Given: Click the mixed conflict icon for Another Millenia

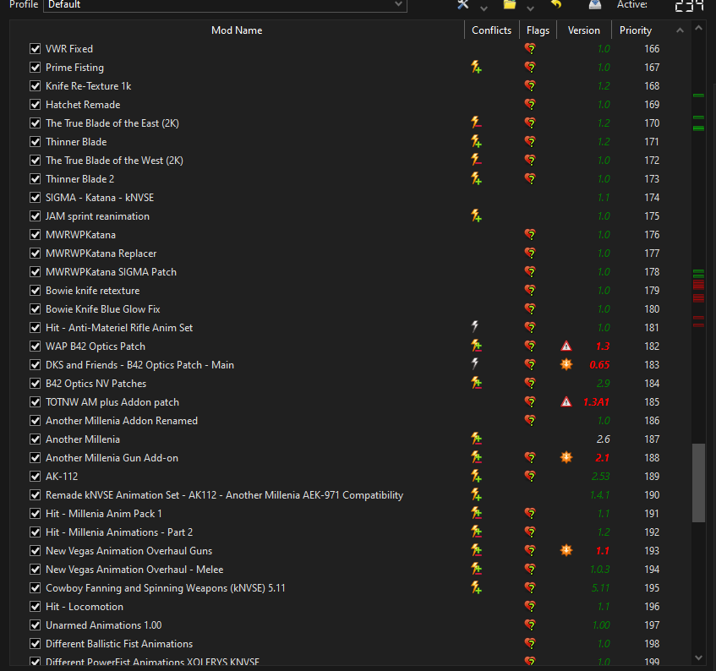Looking at the screenshot, I should tap(476, 439).
